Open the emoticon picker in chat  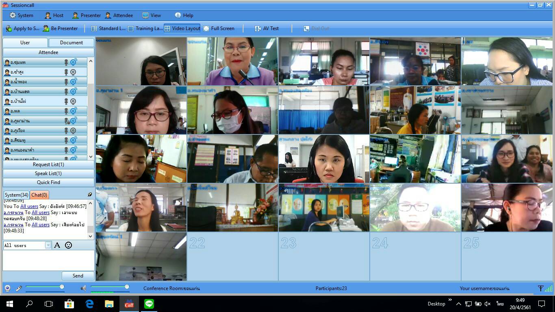click(69, 245)
